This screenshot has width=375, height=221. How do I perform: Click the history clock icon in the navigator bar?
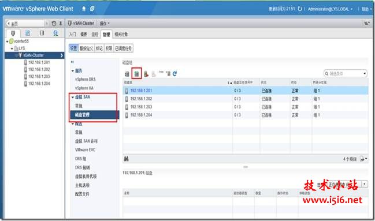click(x=54, y=24)
